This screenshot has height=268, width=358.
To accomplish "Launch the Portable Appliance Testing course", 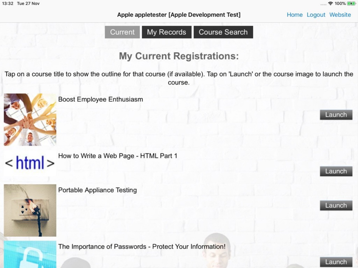I will 336,205.
